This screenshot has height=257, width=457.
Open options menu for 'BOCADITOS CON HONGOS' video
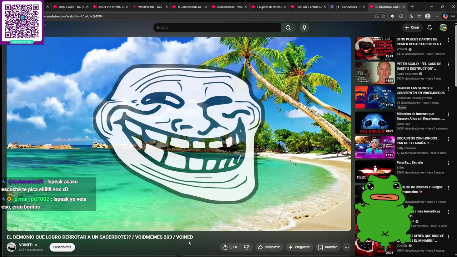click(x=449, y=139)
